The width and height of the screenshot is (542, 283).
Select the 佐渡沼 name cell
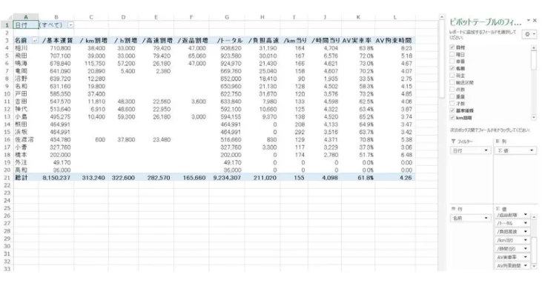[26, 139]
